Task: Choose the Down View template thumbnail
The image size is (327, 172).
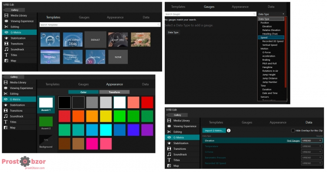Action: tap(118, 40)
